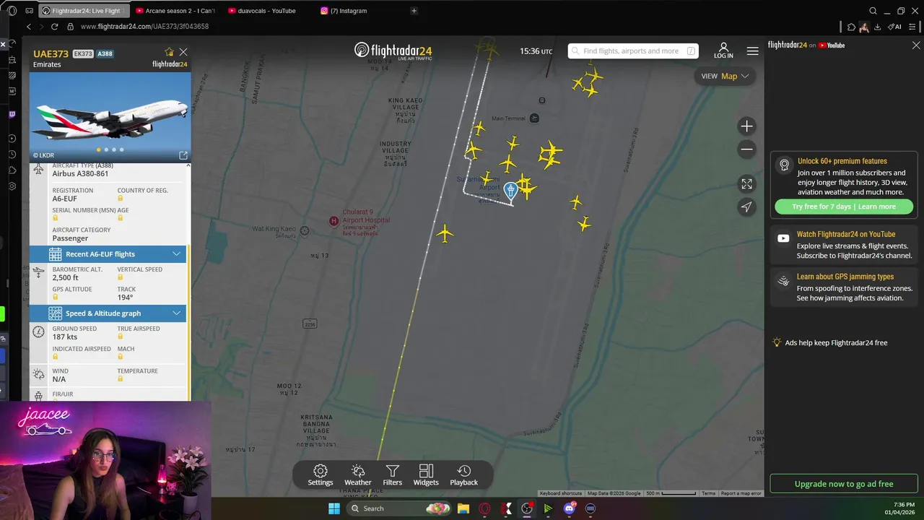Open the Widgets panel
924x520 pixels.
click(x=426, y=475)
